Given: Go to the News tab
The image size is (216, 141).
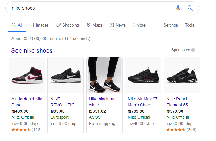Looking at the screenshot, I should pyautogui.click(x=118, y=25).
